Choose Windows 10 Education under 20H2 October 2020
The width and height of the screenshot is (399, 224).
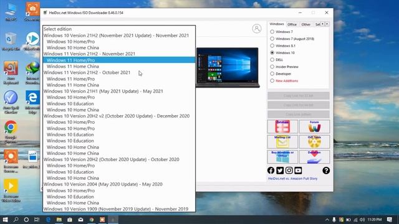[x=119, y=172]
